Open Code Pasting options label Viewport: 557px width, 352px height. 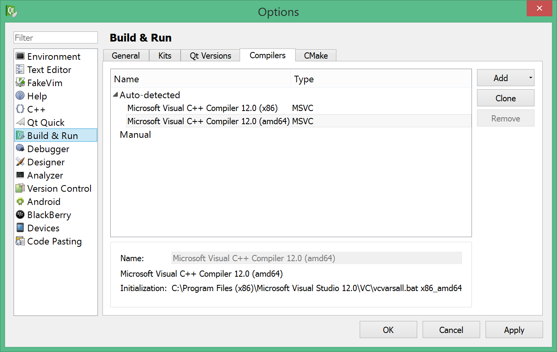coord(54,241)
